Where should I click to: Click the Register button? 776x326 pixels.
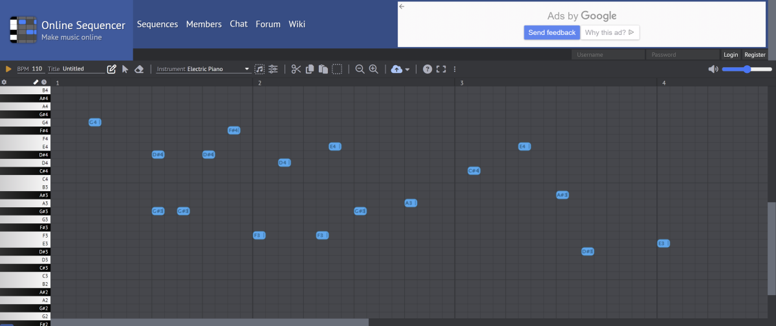click(x=755, y=55)
